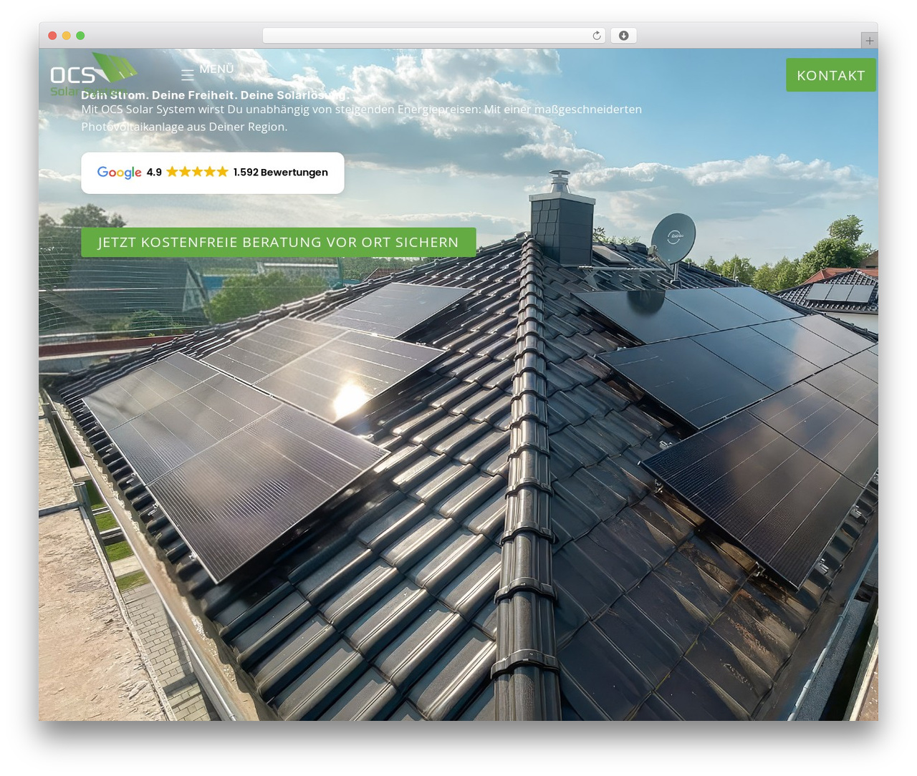This screenshot has height=776, width=917.
Task: Open the browser downloads icon
Action: click(623, 36)
